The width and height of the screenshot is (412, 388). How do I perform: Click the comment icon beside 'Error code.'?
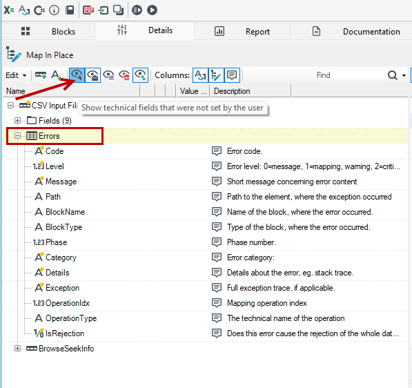tap(217, 151)
